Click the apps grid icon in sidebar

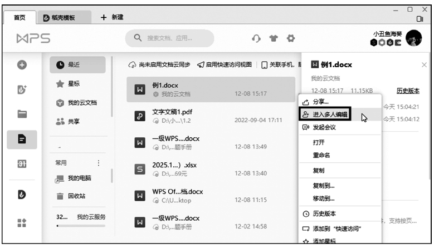(22, 222)
